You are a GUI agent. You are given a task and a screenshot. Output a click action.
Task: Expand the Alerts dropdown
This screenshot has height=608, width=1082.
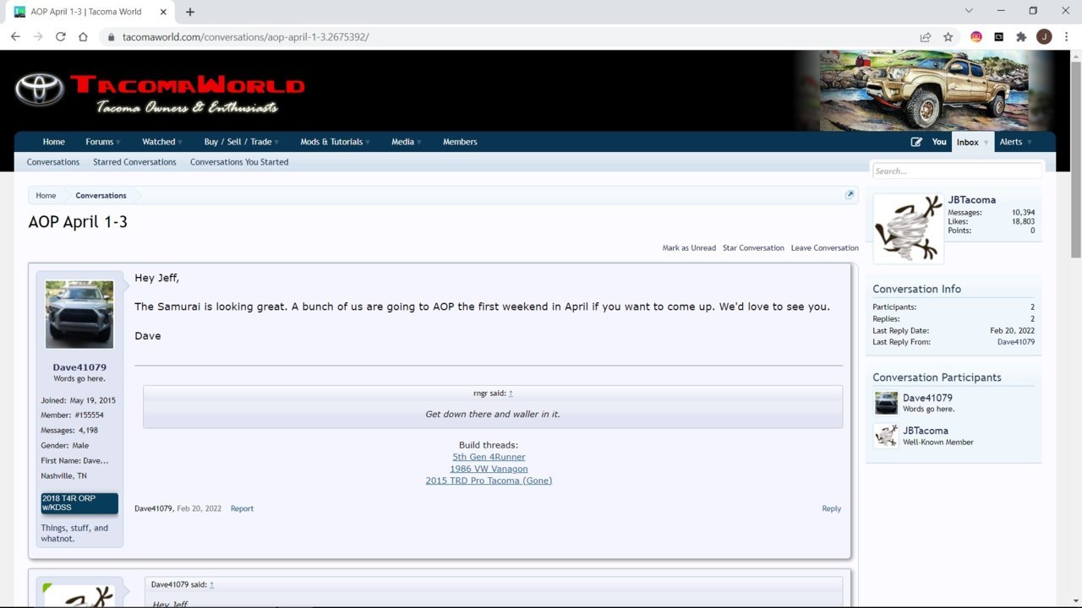coord(1015,142)
